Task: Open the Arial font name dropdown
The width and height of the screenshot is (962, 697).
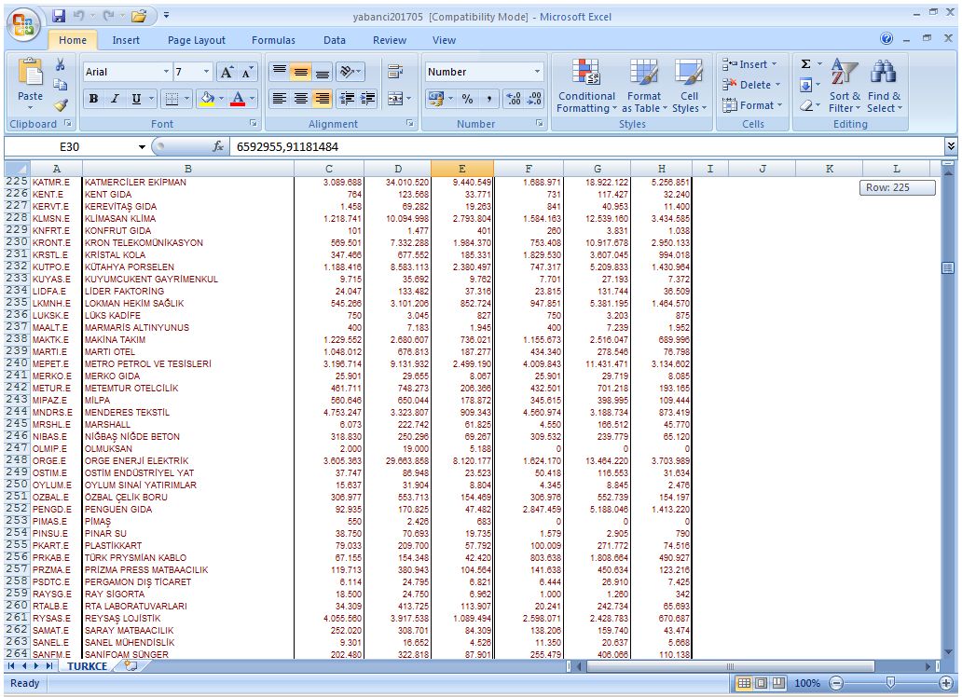Action: click(166, 72)
